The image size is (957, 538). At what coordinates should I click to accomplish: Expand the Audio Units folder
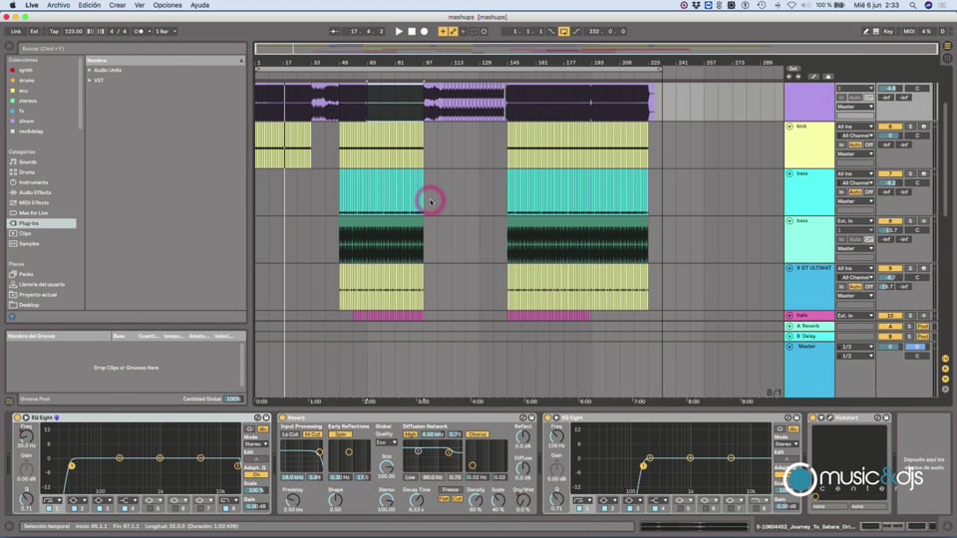90,70
